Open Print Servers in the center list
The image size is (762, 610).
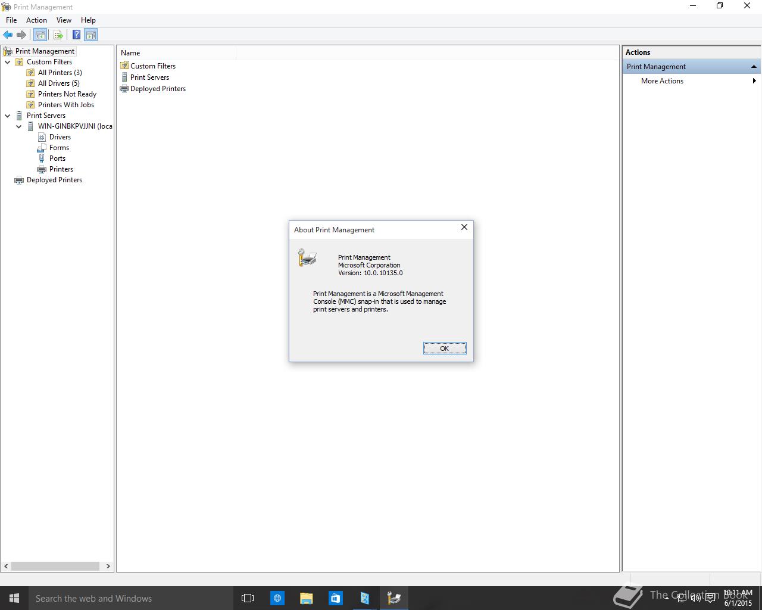(149, 77)
